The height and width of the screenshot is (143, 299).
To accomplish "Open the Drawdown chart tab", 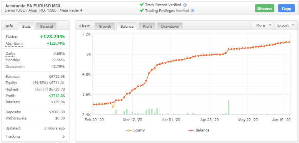I will 170,26.
